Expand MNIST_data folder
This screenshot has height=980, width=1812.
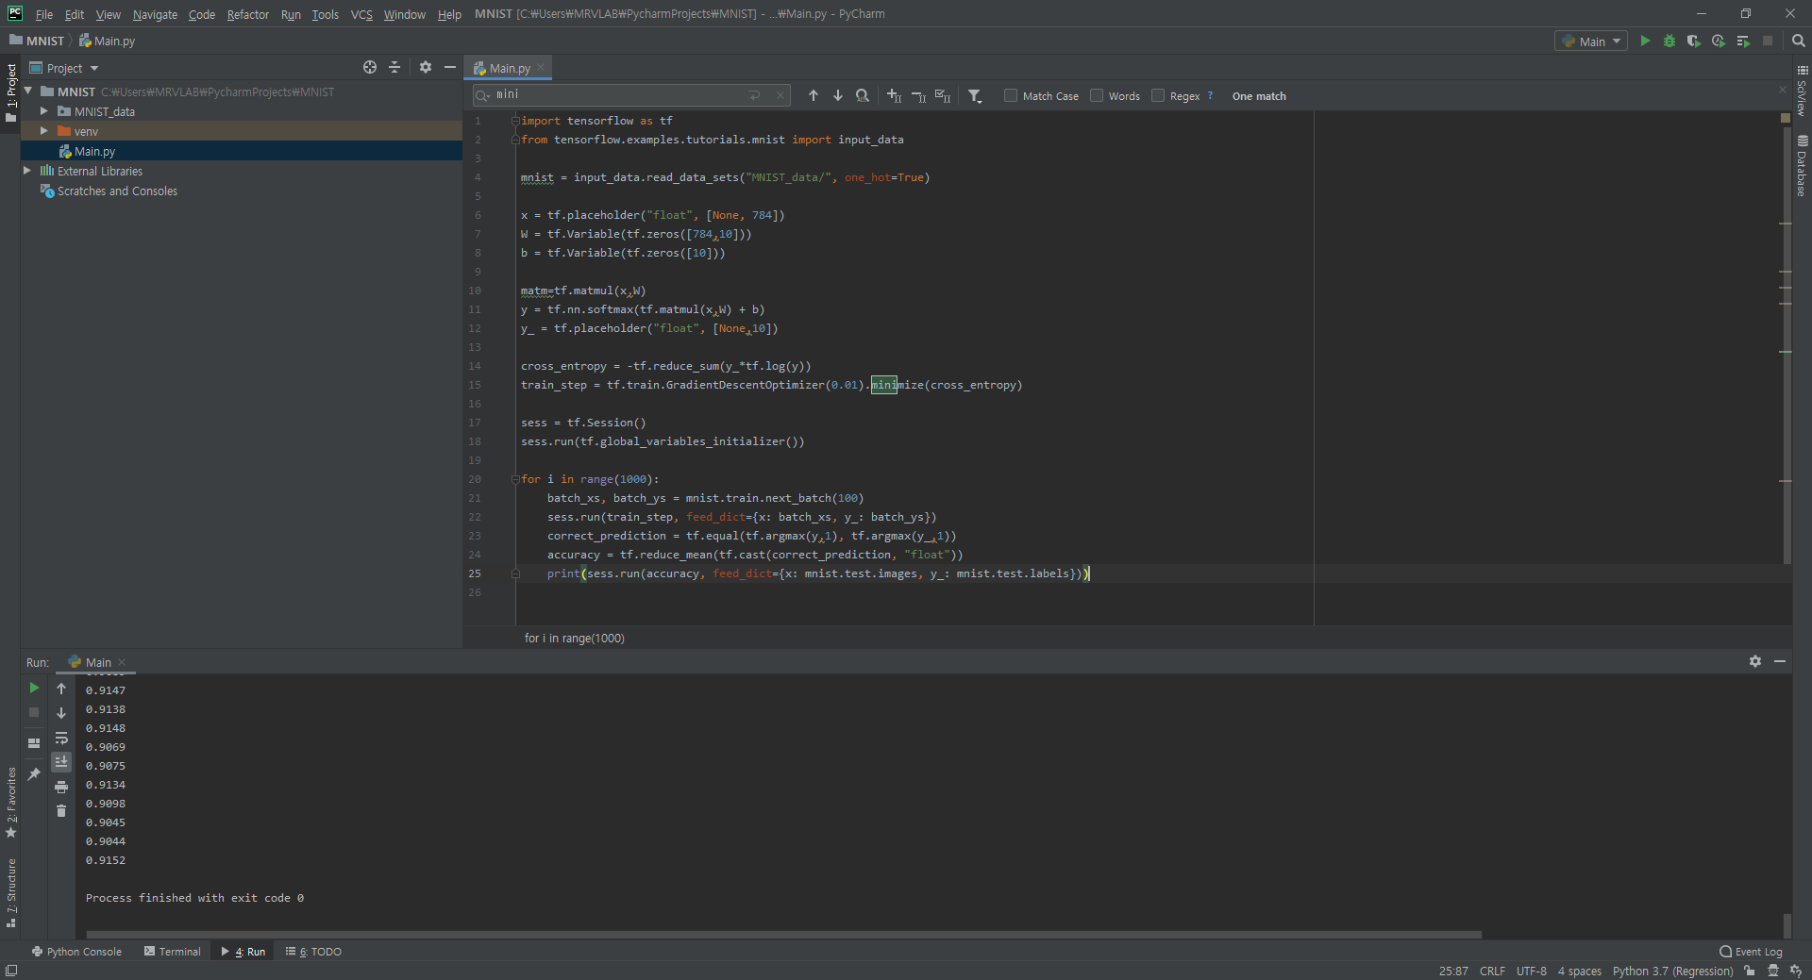click(x=43, y=111)
